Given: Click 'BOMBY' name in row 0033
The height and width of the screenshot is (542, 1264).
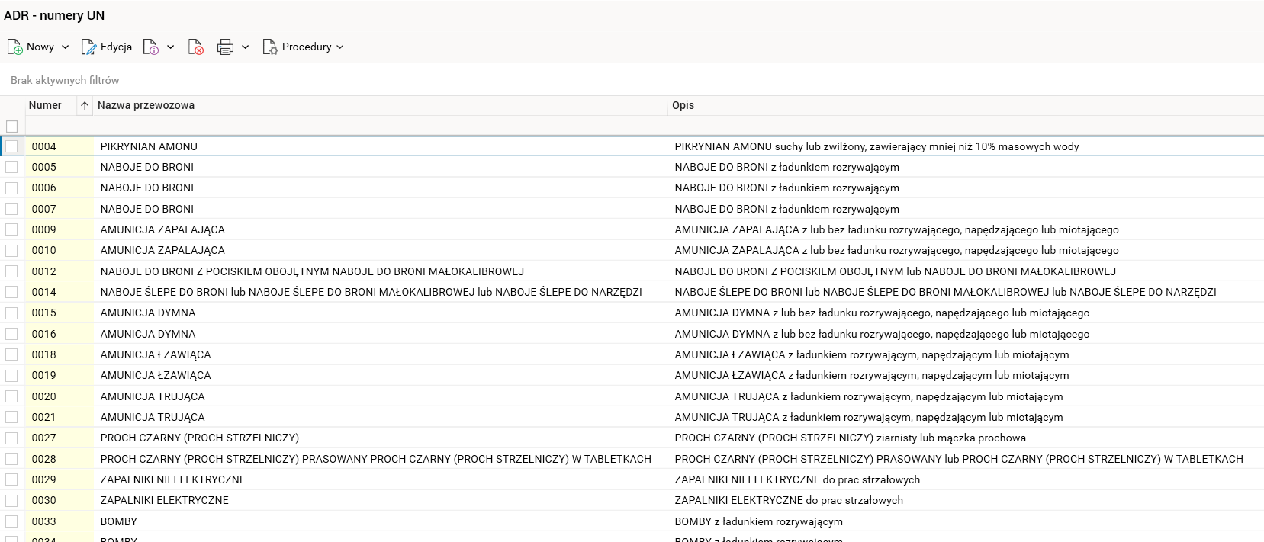Looking at the screenshot, I should tap(119, 521).
